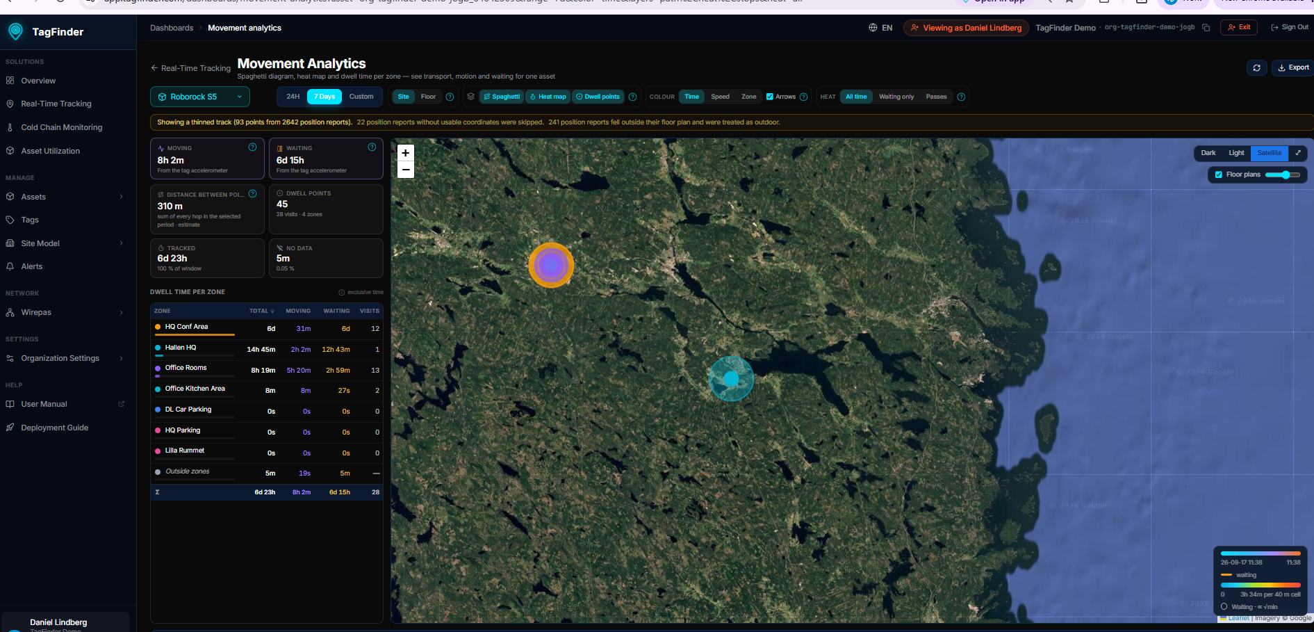Expand the Organization Settings submenu

point(122,359)
